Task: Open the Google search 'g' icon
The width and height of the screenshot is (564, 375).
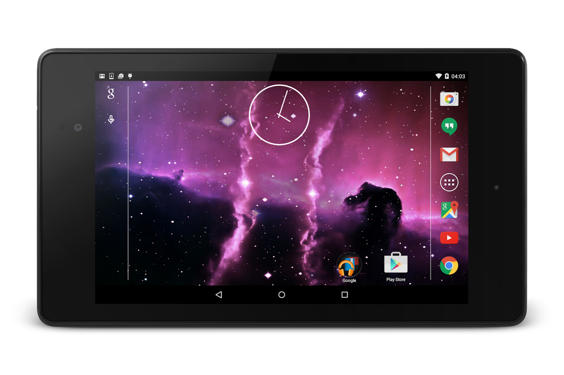Action: coord(111,94)
